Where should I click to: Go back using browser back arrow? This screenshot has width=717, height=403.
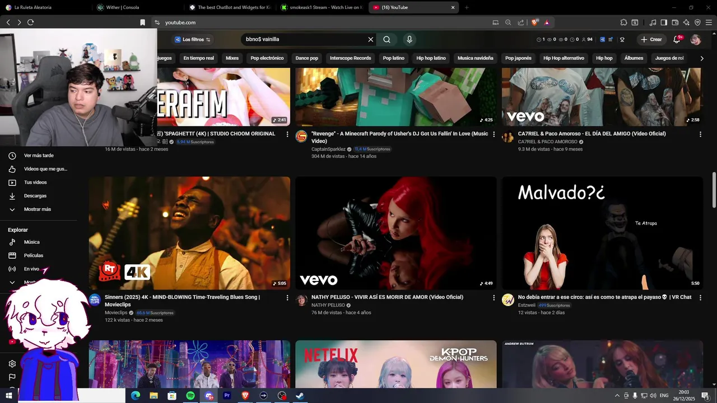[8, 22]
